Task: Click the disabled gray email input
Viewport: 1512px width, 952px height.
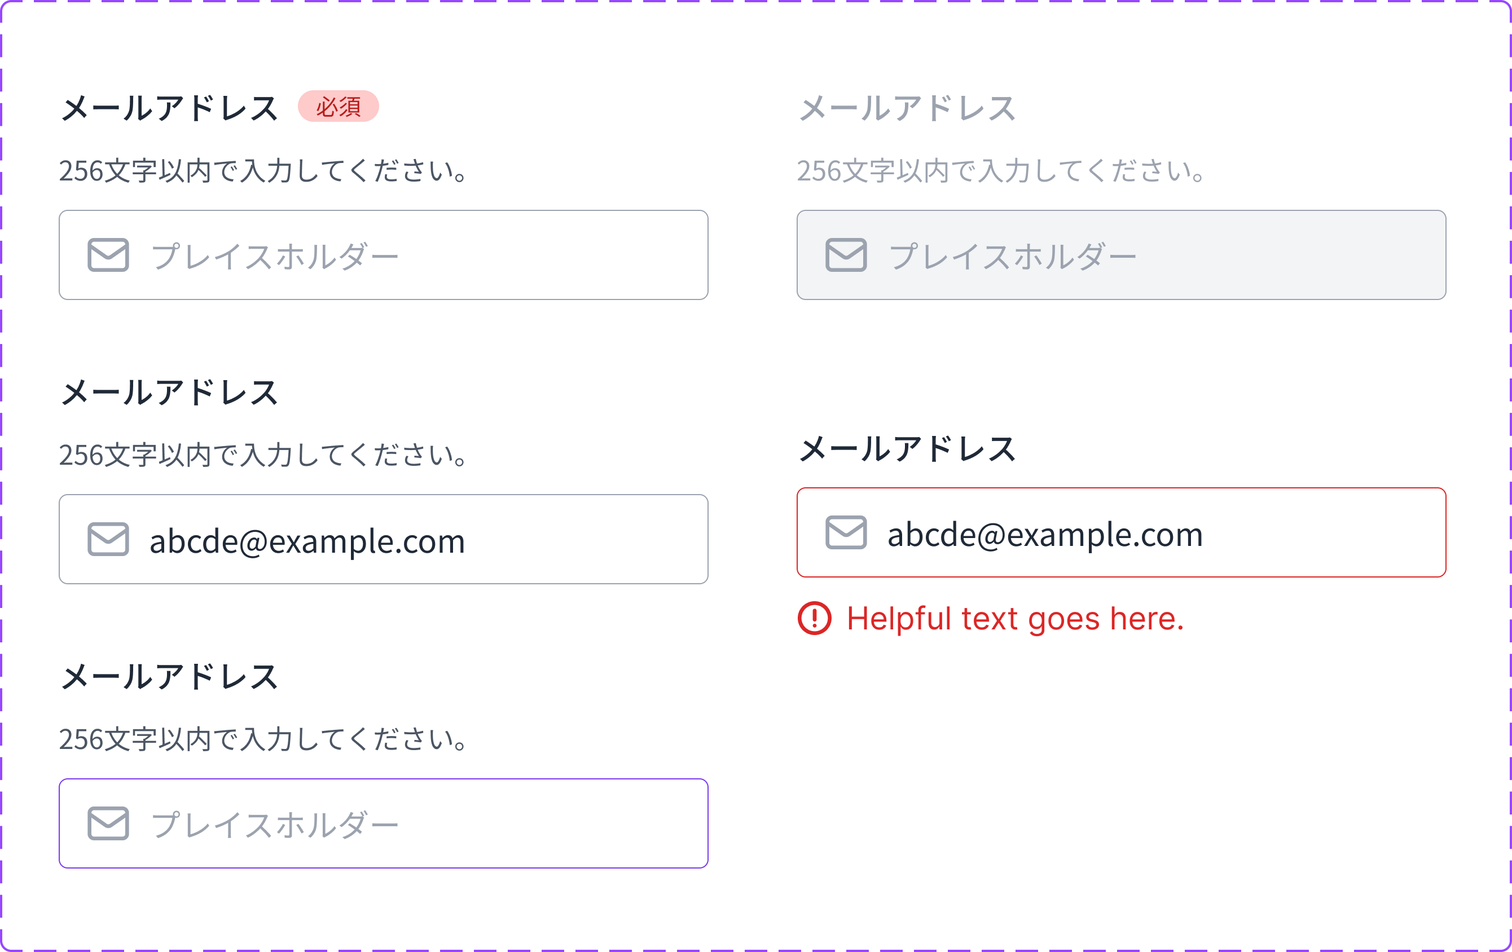Action: (x=1162, y=255)
